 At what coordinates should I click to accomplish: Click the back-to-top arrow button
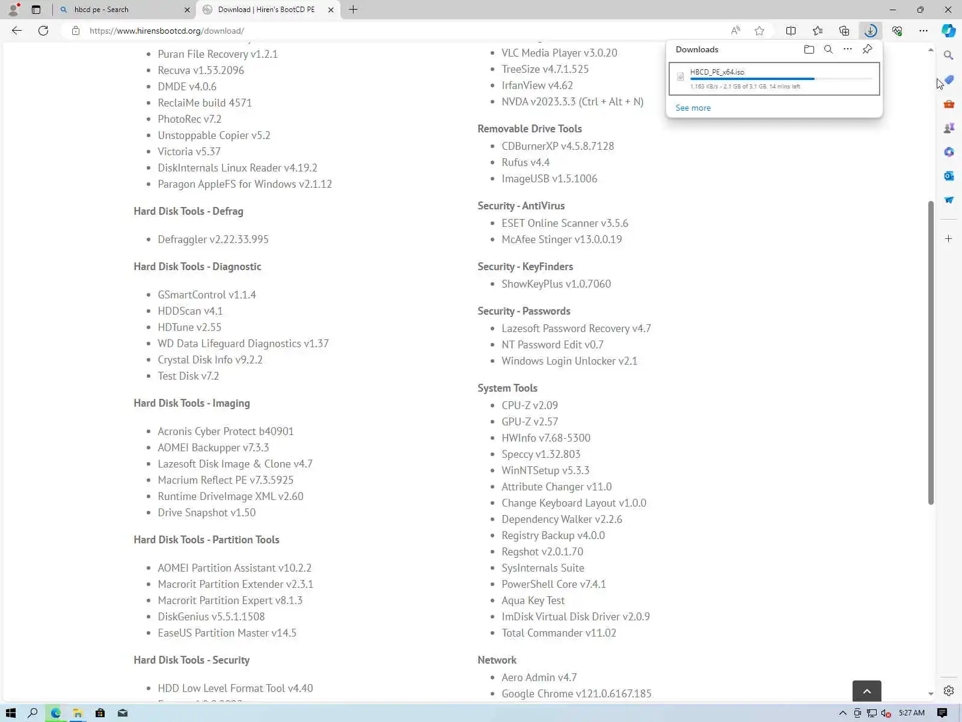pyautogui.click(x=867, y=691)
